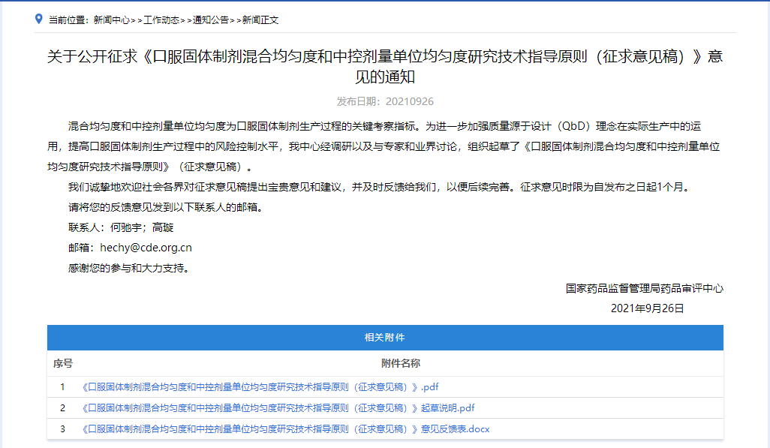
Task: Click the 发布日期 20210926 text
Action: click(384, 101)
